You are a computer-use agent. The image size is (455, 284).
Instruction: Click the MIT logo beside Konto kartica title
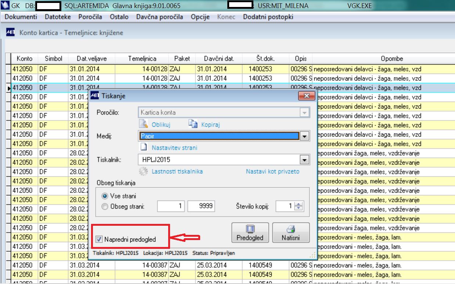[x=10, y=33]
